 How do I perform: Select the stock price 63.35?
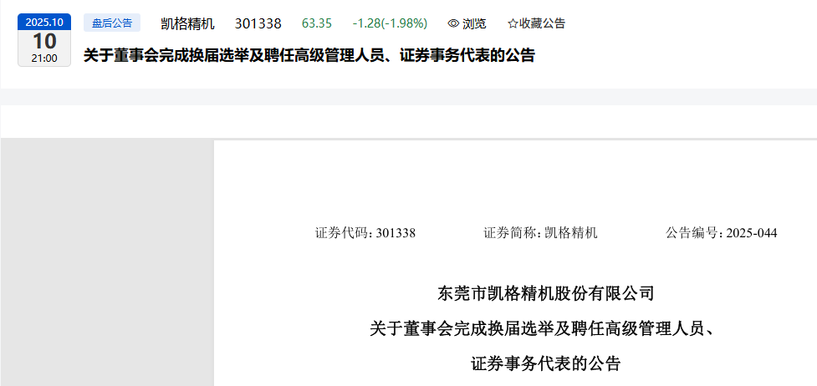pos(317,23)
